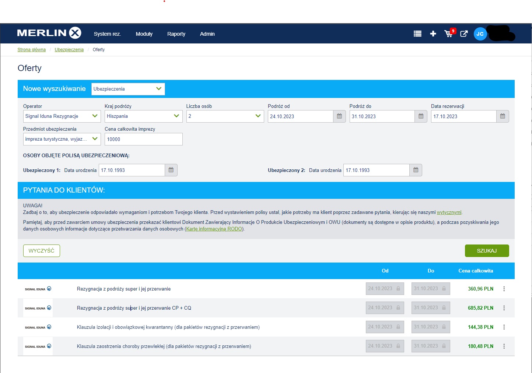This screenshot has height=373, width=532.
Task: Click the Merlin X logo
Action: tap(49, 33)
